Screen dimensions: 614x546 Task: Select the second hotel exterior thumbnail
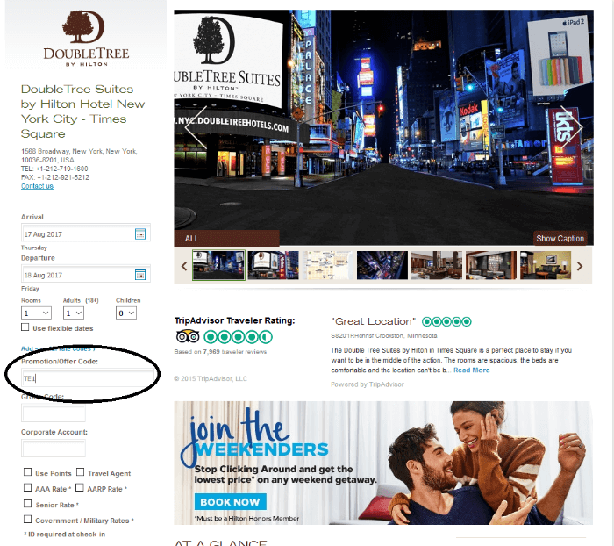(274, 265)
